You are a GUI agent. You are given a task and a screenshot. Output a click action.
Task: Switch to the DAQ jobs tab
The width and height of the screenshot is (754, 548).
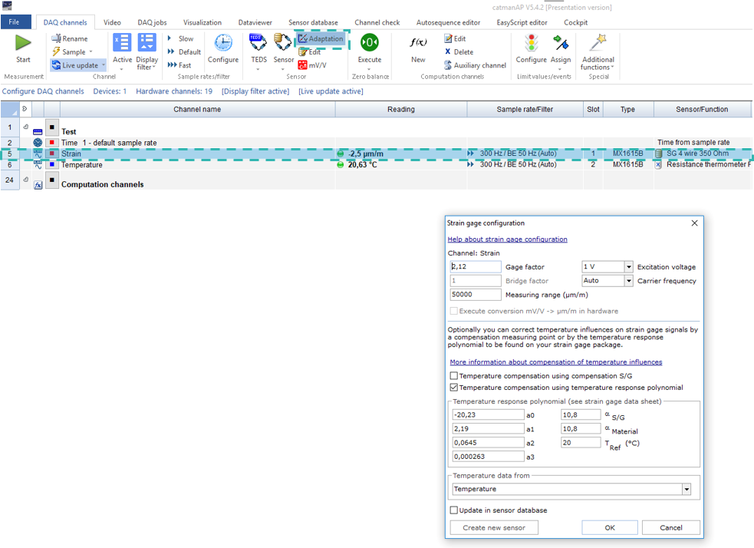pyautogui.click(x=152, y=22)
